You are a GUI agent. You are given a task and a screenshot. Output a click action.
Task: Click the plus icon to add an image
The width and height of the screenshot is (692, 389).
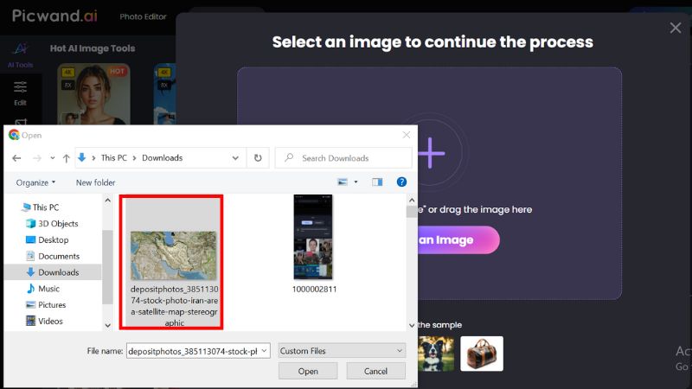pos(429,154)
